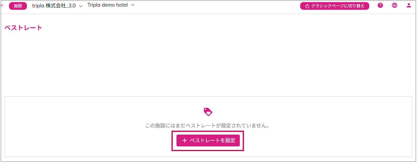Expand the chevron beside tripla 株式会社_3.0

[x=81, y=6]
